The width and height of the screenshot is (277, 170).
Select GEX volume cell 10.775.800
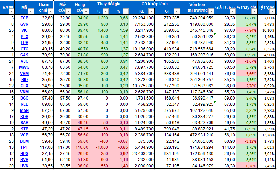click(142, 86)
